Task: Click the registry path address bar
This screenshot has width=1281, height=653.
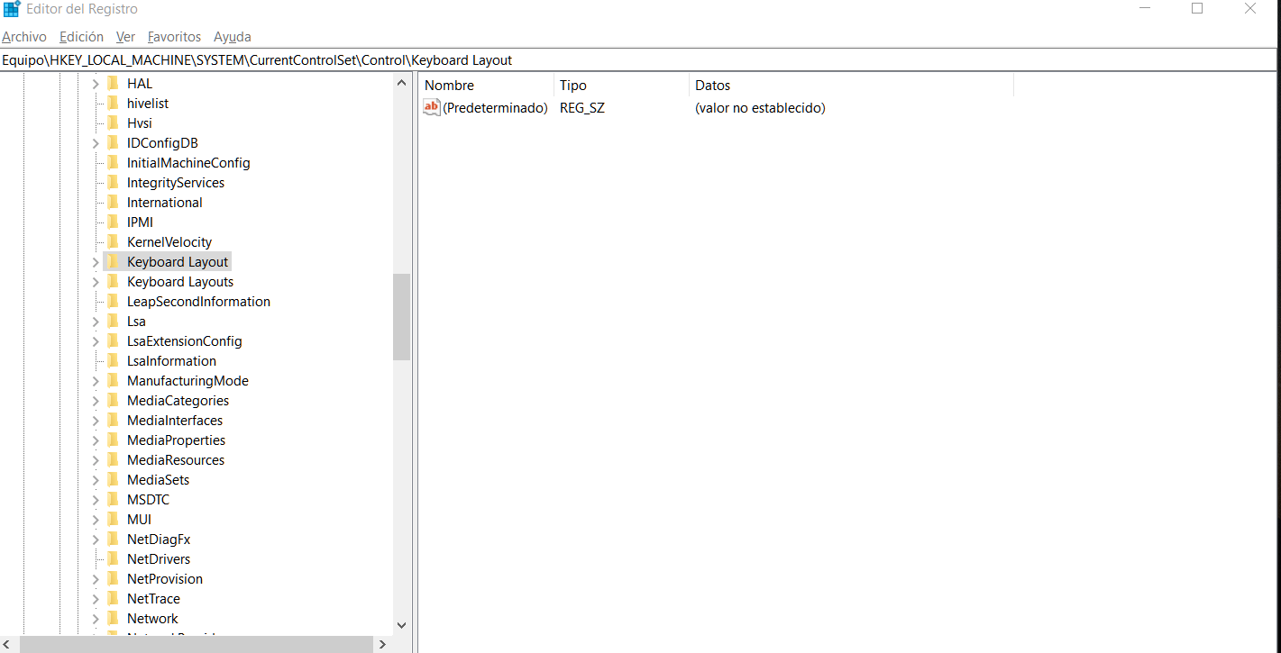Action: [x=638, y=60]
